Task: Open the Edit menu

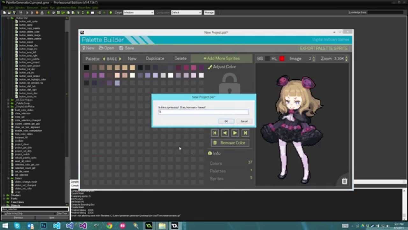Action: [11, 7]
